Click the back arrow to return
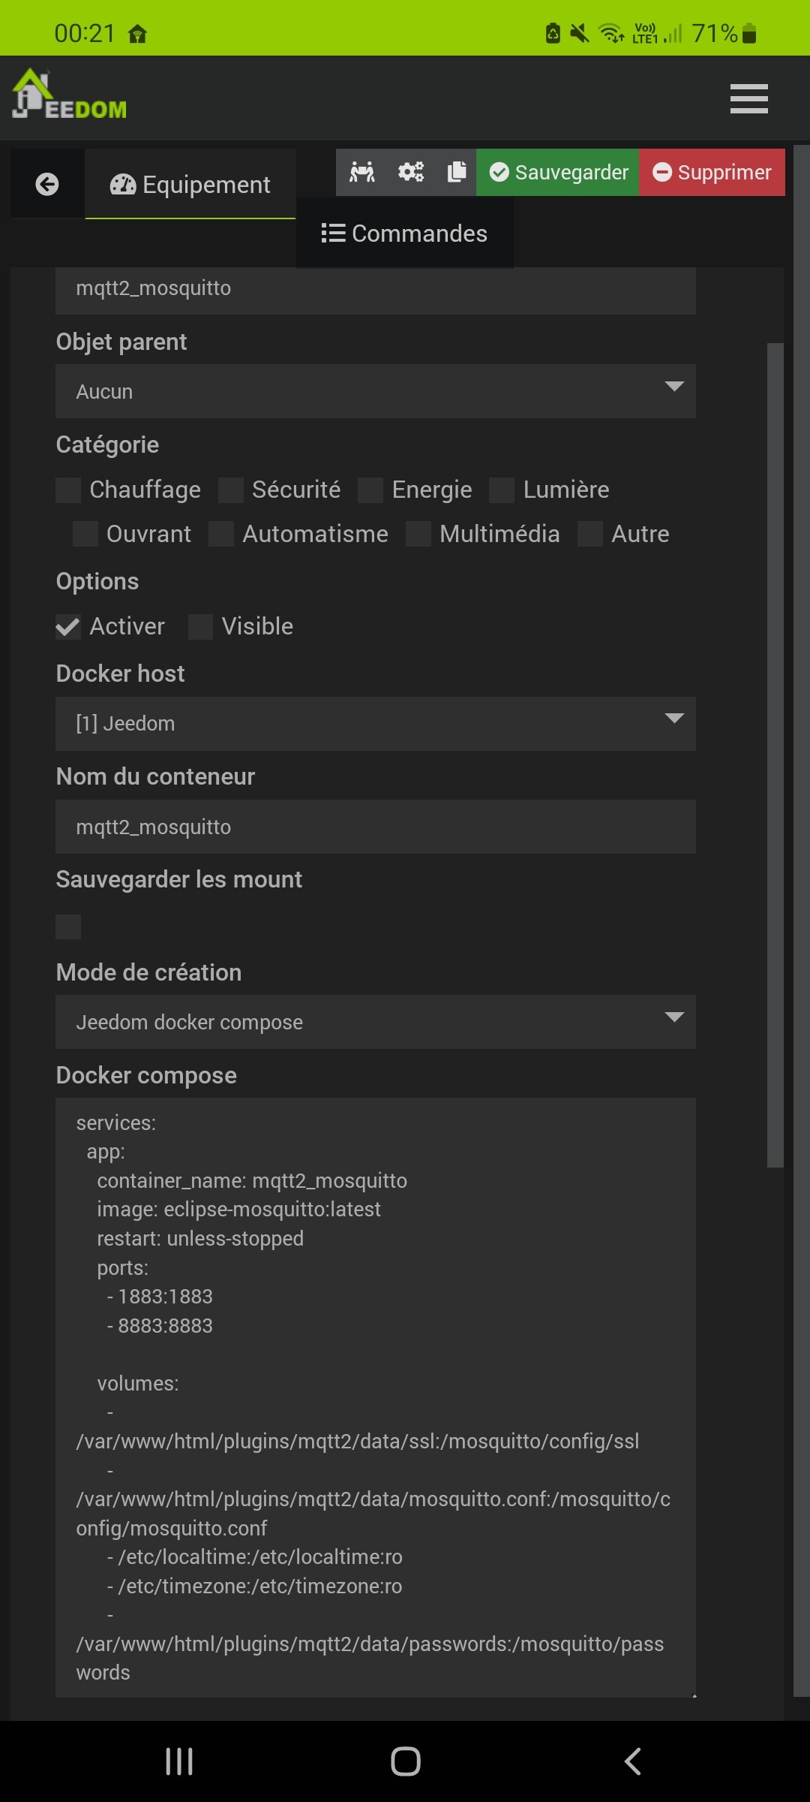810x1802 pixels. point(46,182)
